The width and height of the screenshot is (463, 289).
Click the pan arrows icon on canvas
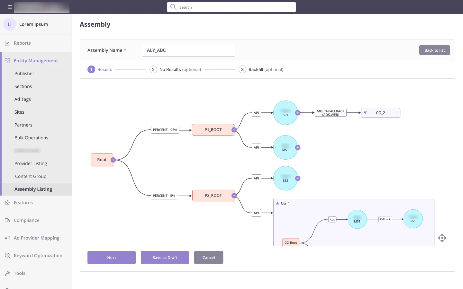click(x=442, y=238)
